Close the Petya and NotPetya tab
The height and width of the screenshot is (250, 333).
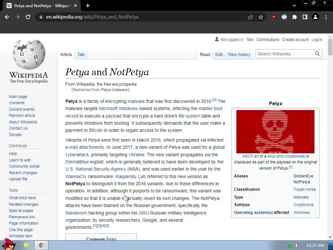pyautogui.click(x=75, y=6)
